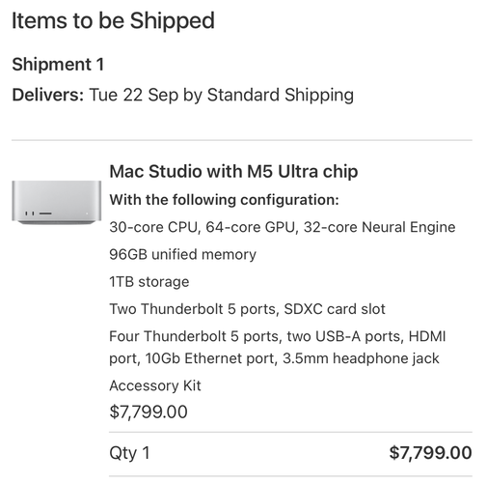The image size is (487, 483).
Task: Click the 64-core GPU text
Action: pos(250,227)
